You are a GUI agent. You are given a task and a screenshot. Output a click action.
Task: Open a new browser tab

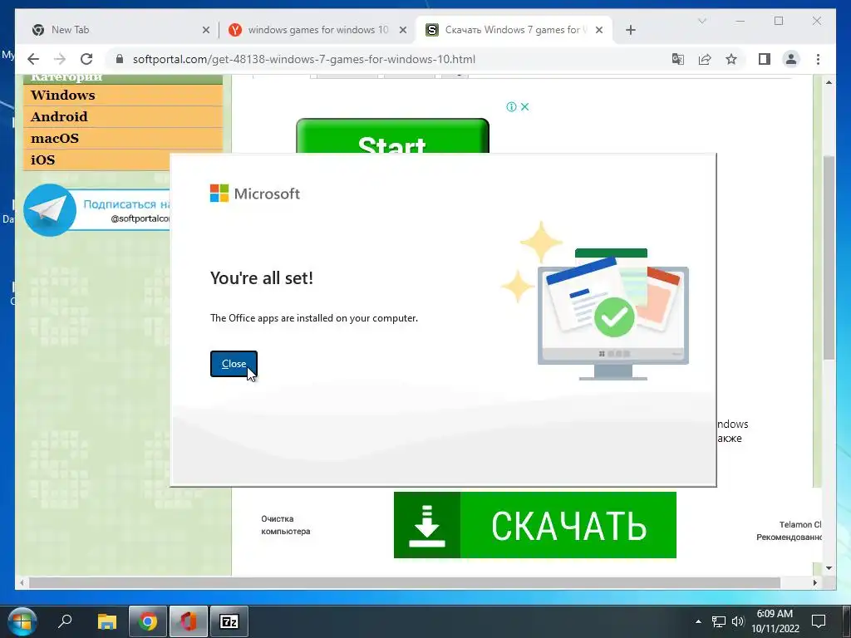pyautogui.click(x=630, y=30)
